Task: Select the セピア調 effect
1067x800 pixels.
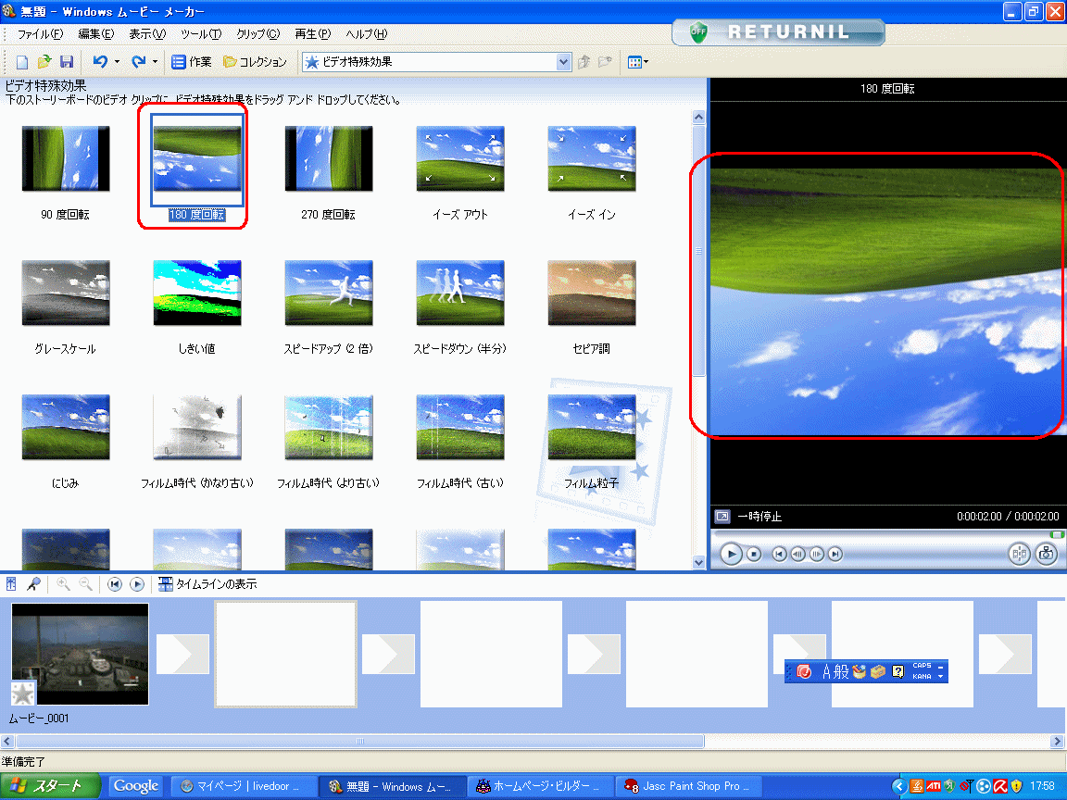Action: pyautogui.click(x=591, y=294)
